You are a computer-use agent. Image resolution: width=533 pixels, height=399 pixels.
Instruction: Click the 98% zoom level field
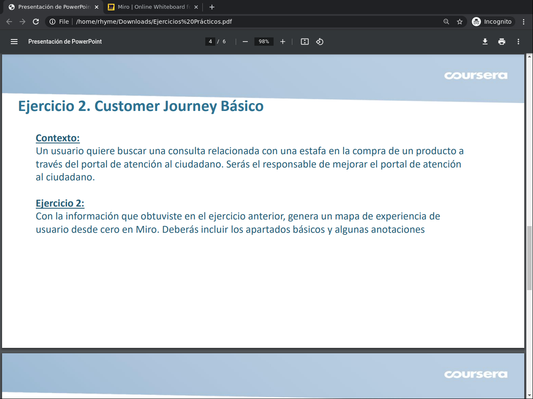(x=264, y=42)
